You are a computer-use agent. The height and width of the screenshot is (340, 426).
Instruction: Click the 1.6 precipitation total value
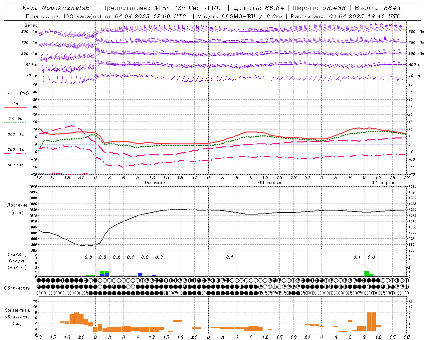click(x=371, y=257)
